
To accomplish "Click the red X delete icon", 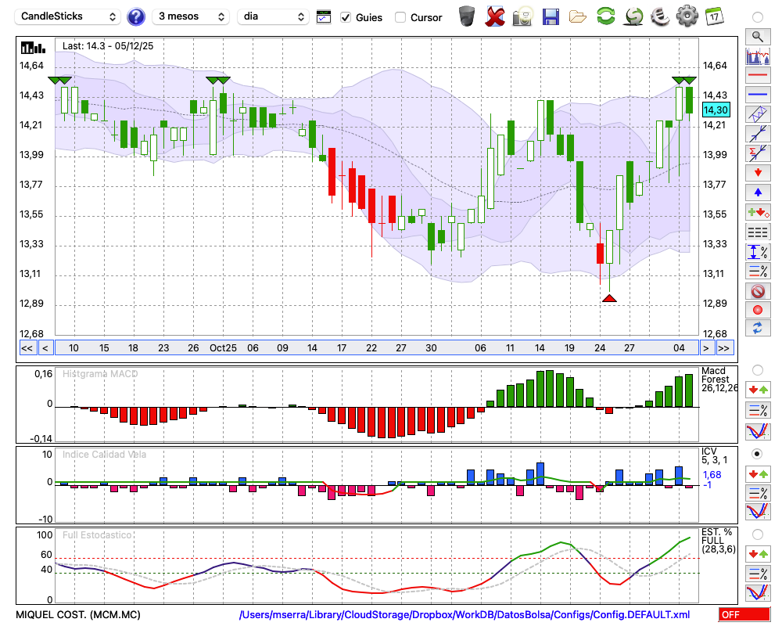I will (495, 16).
